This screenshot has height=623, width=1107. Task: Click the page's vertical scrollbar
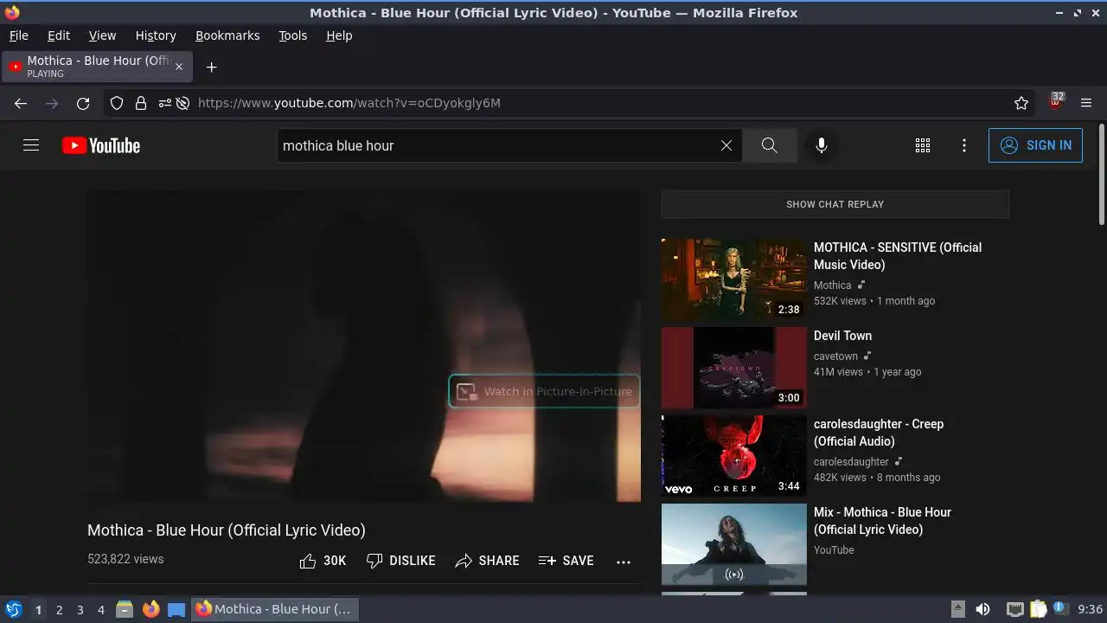[x=1101, y=173]
